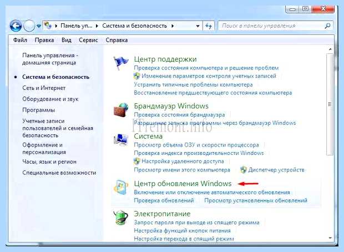Open 'Брандмауэр Windows' heading link
The width and height of the screenshot is (344, 252).
(x=171, y=106)
